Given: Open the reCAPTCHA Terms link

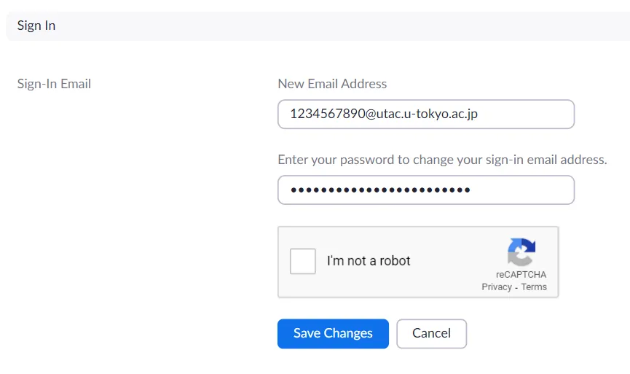Looking at the screenshot, I should [x=534, y=287].
